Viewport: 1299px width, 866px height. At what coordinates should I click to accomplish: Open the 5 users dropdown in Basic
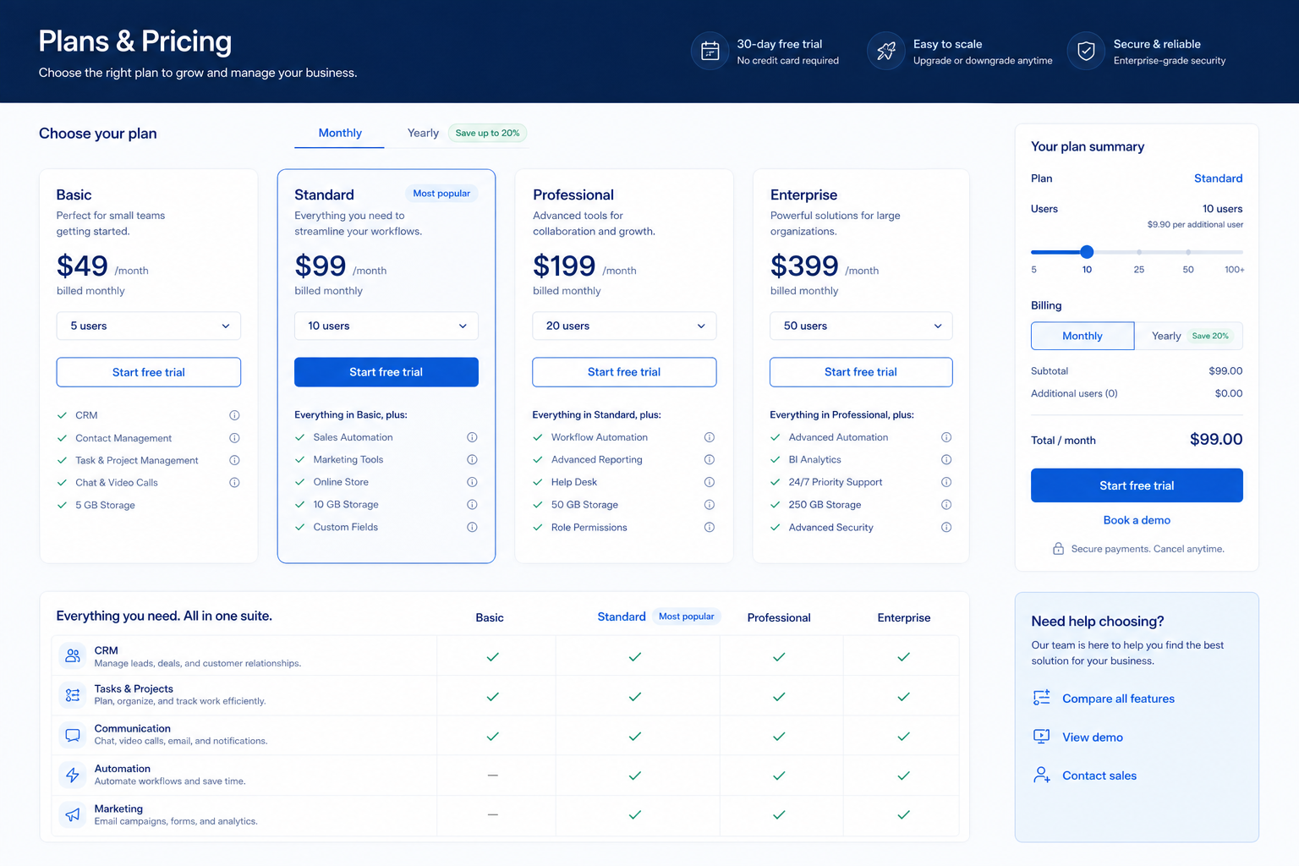pos(149,326)
